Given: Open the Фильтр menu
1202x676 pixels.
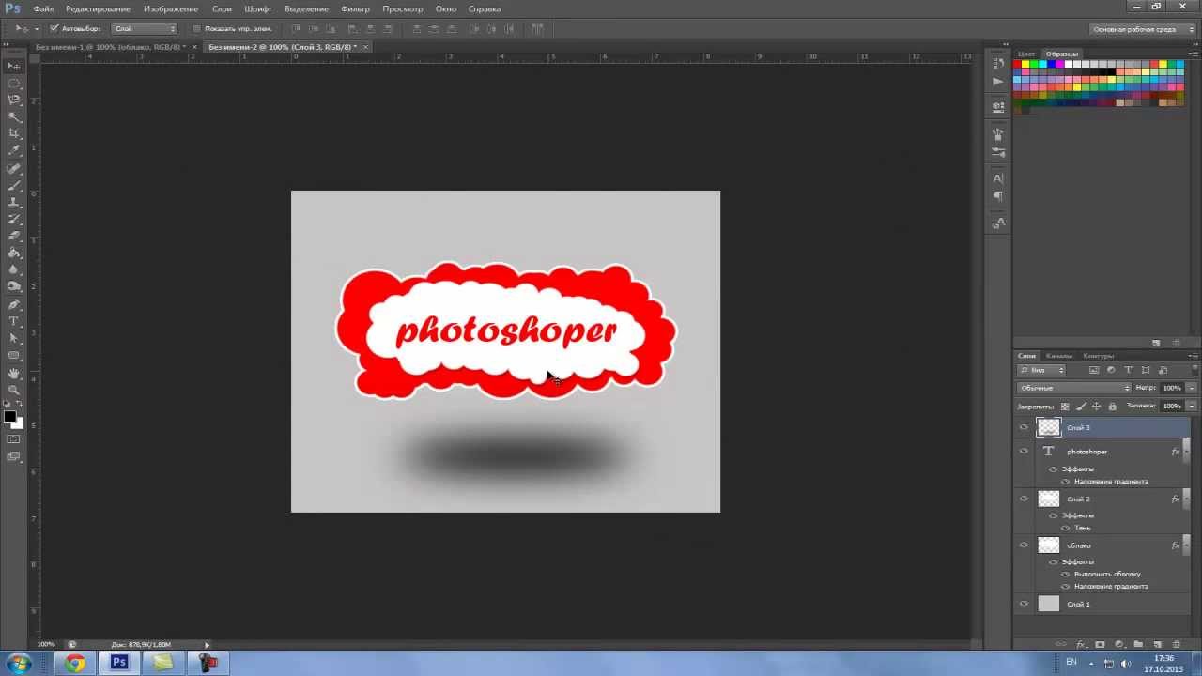Looking at the screenshot, I should [355, 8].
